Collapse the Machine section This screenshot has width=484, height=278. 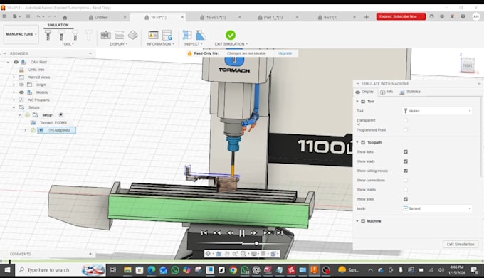(x=357, y=221)
